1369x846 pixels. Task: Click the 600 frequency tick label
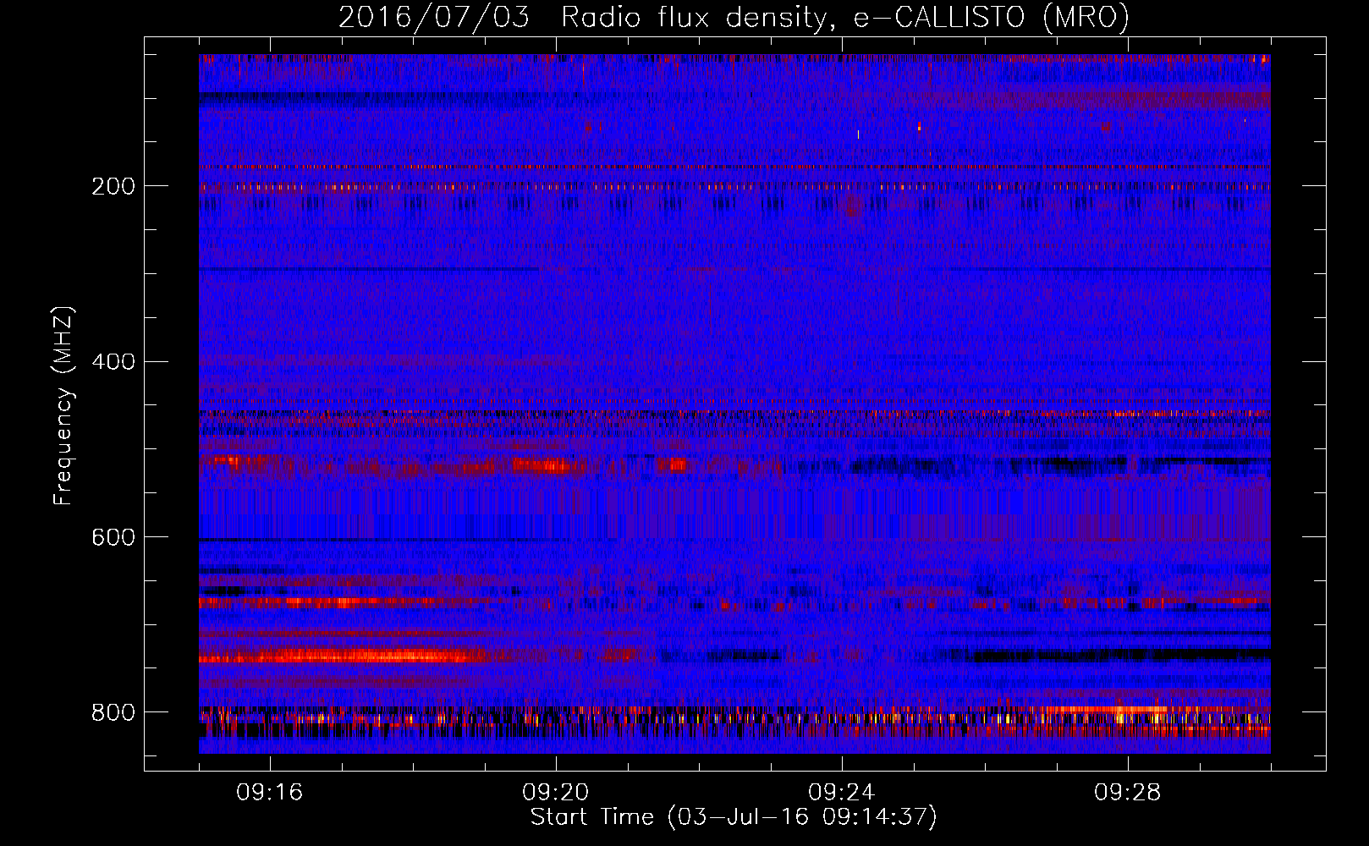pos(113,537)
